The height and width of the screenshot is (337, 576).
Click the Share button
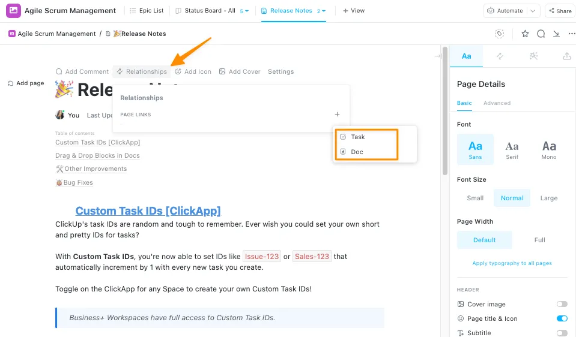pyautogui.click(x=560, y=11)
